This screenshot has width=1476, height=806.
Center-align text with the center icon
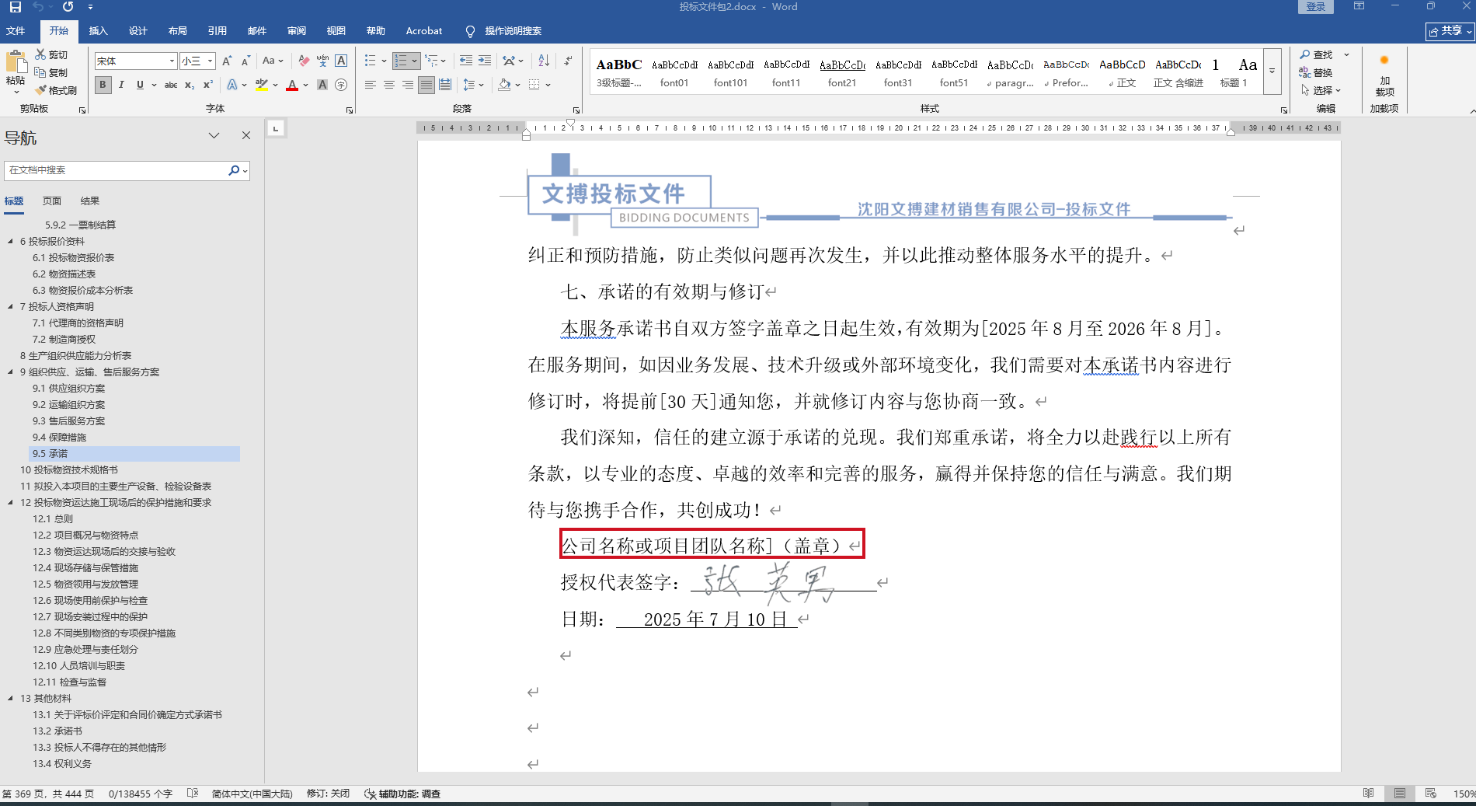pyautogui.click(x=388, y=85)
